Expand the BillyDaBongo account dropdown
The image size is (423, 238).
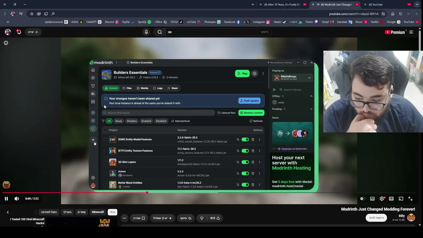(309, 78)
